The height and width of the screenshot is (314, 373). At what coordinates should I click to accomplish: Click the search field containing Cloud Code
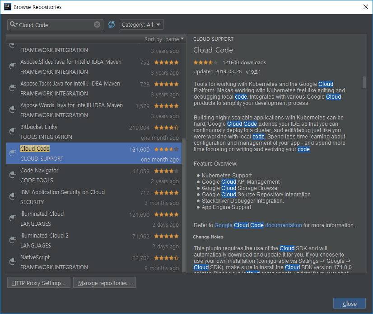pyautogui.click(x=55, y=25)
